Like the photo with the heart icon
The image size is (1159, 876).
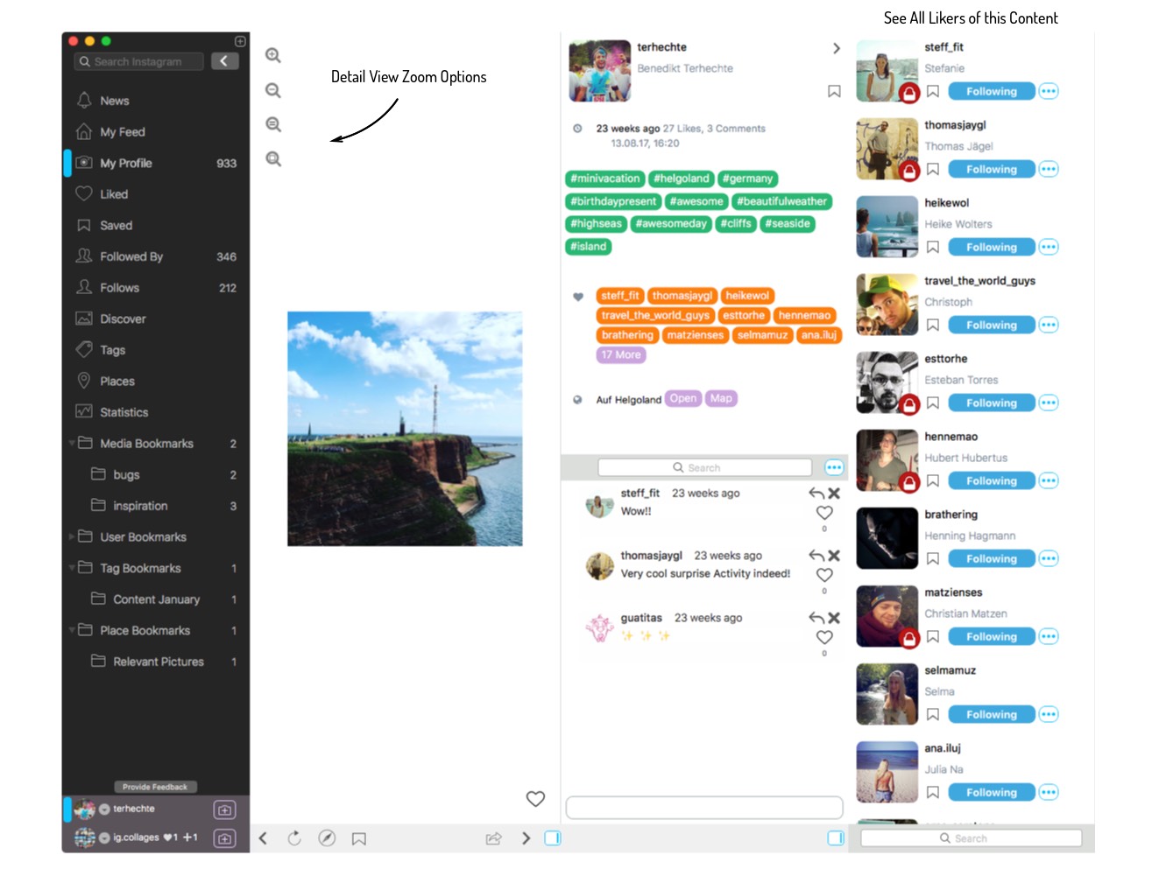[535, 798]
